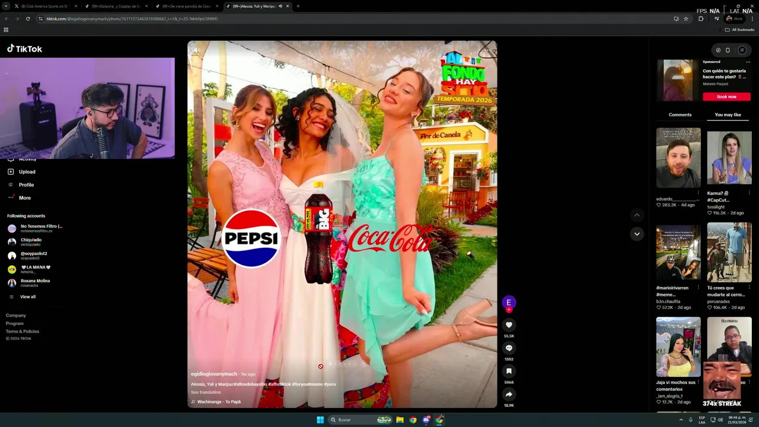The image size is (759, 427).
Task: Open More options in the sidebar
Action: click(x=24, y=198)
